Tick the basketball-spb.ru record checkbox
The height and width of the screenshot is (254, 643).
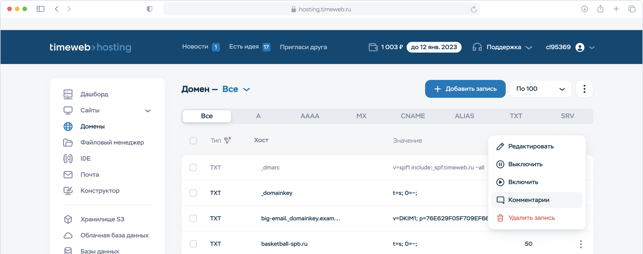tap(193, 244)
